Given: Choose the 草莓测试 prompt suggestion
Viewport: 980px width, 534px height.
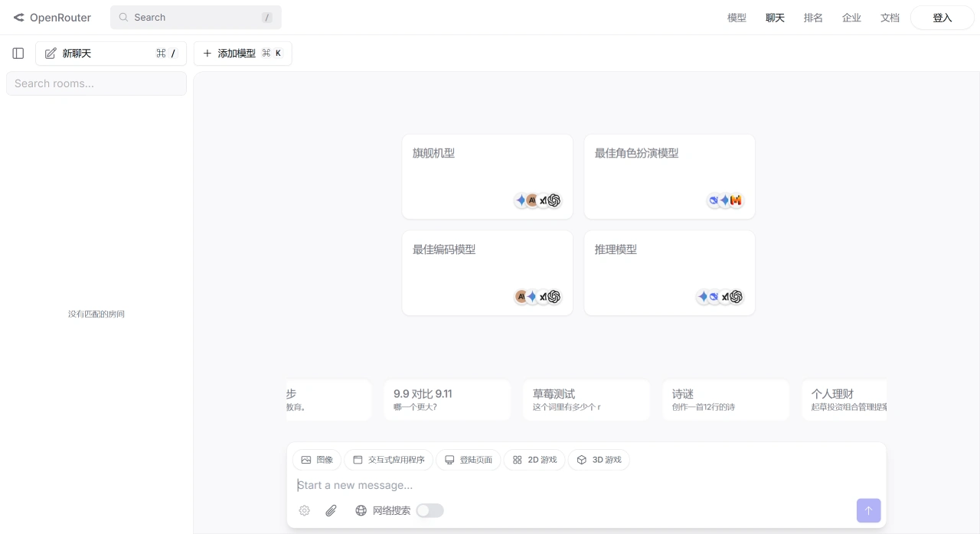Looking at the screenshot, I should [x=586, y=400].
